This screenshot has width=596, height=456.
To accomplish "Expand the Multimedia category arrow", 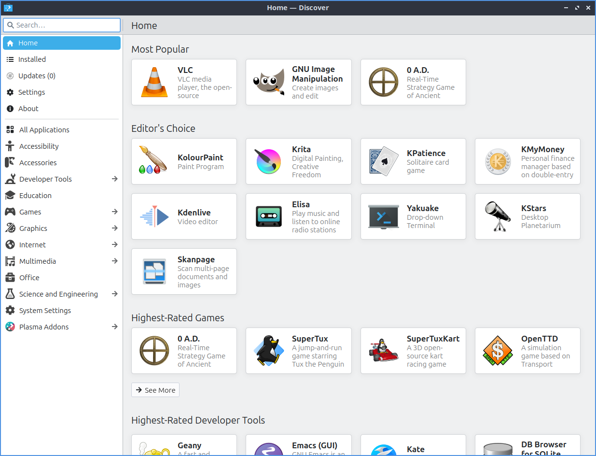I will click(114, 261).
